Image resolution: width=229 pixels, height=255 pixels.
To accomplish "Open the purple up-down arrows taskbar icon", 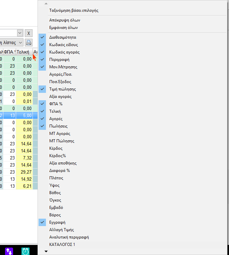I will (x=9, y=251).
